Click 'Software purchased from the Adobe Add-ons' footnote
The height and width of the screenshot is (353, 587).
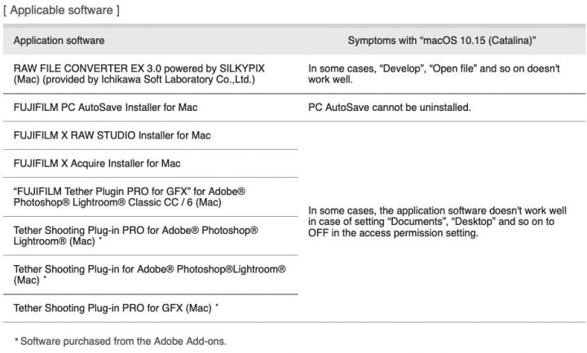point(121,342)
